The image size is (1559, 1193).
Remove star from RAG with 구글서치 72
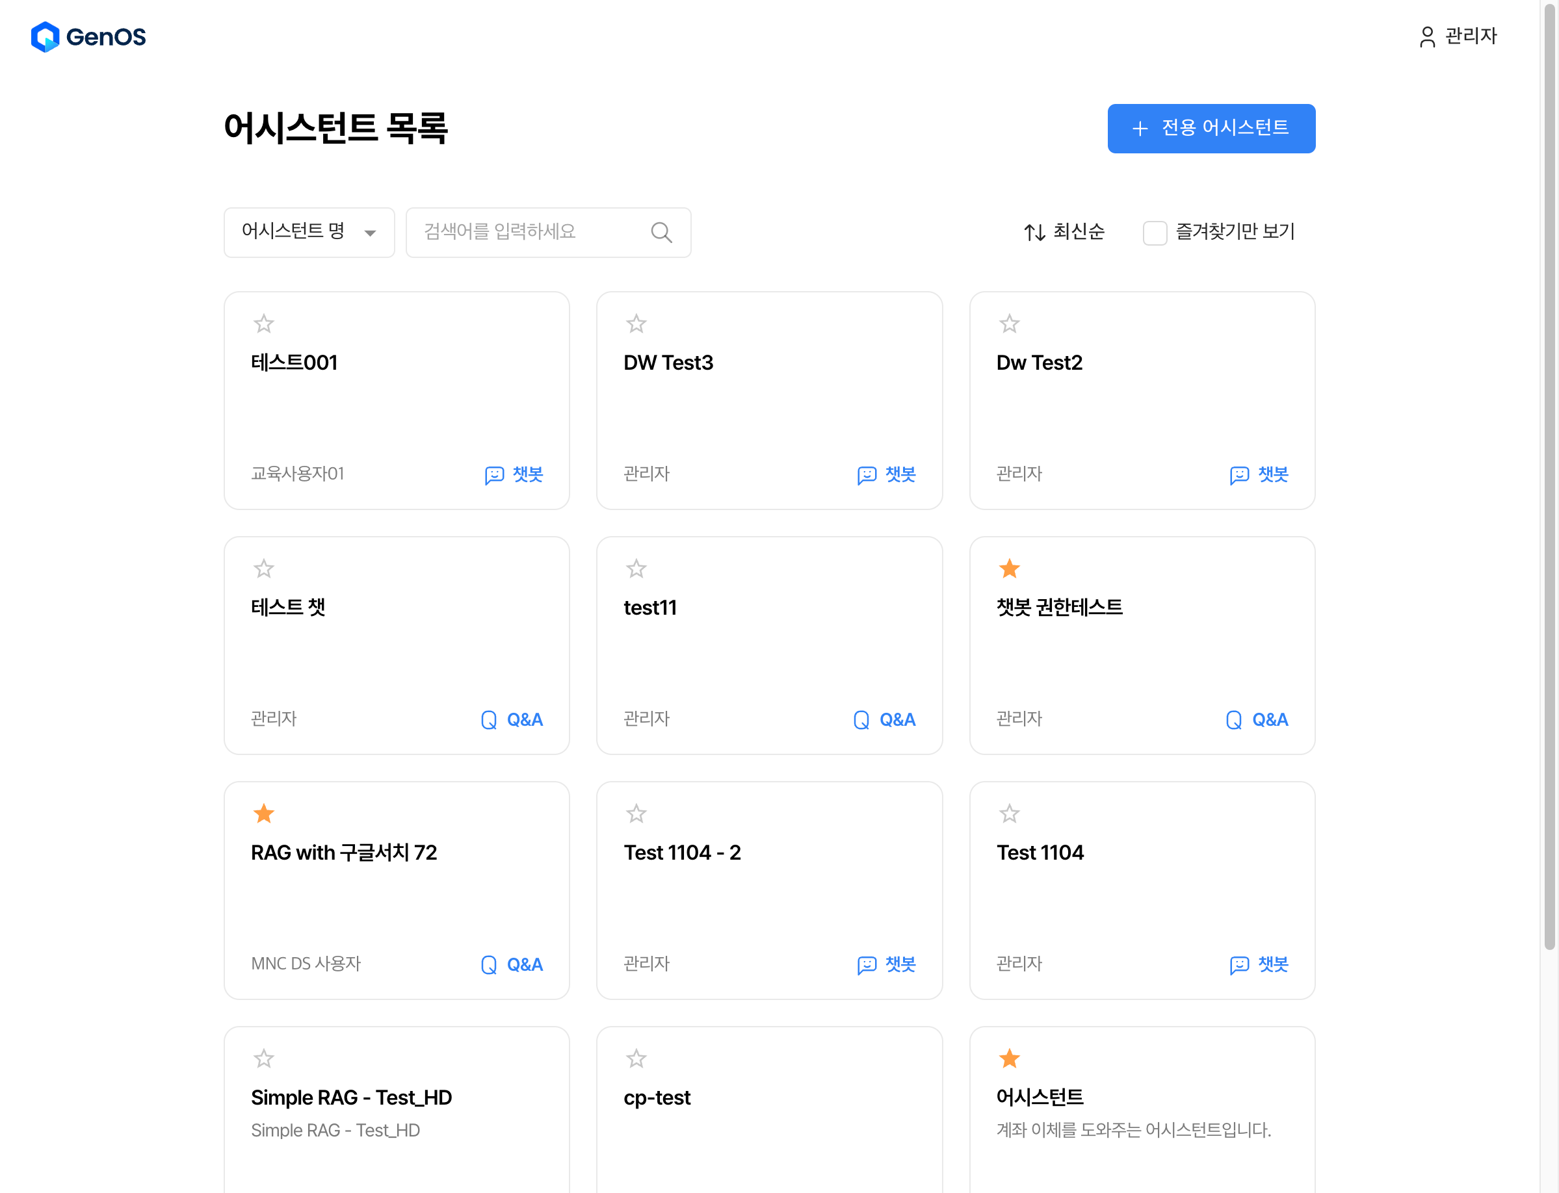point(263,814)
